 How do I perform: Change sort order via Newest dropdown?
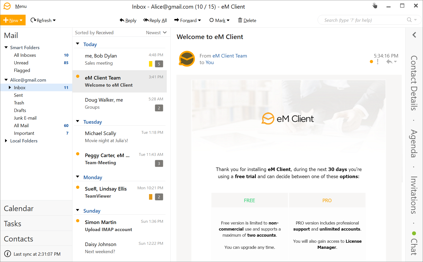click(156, 32)
